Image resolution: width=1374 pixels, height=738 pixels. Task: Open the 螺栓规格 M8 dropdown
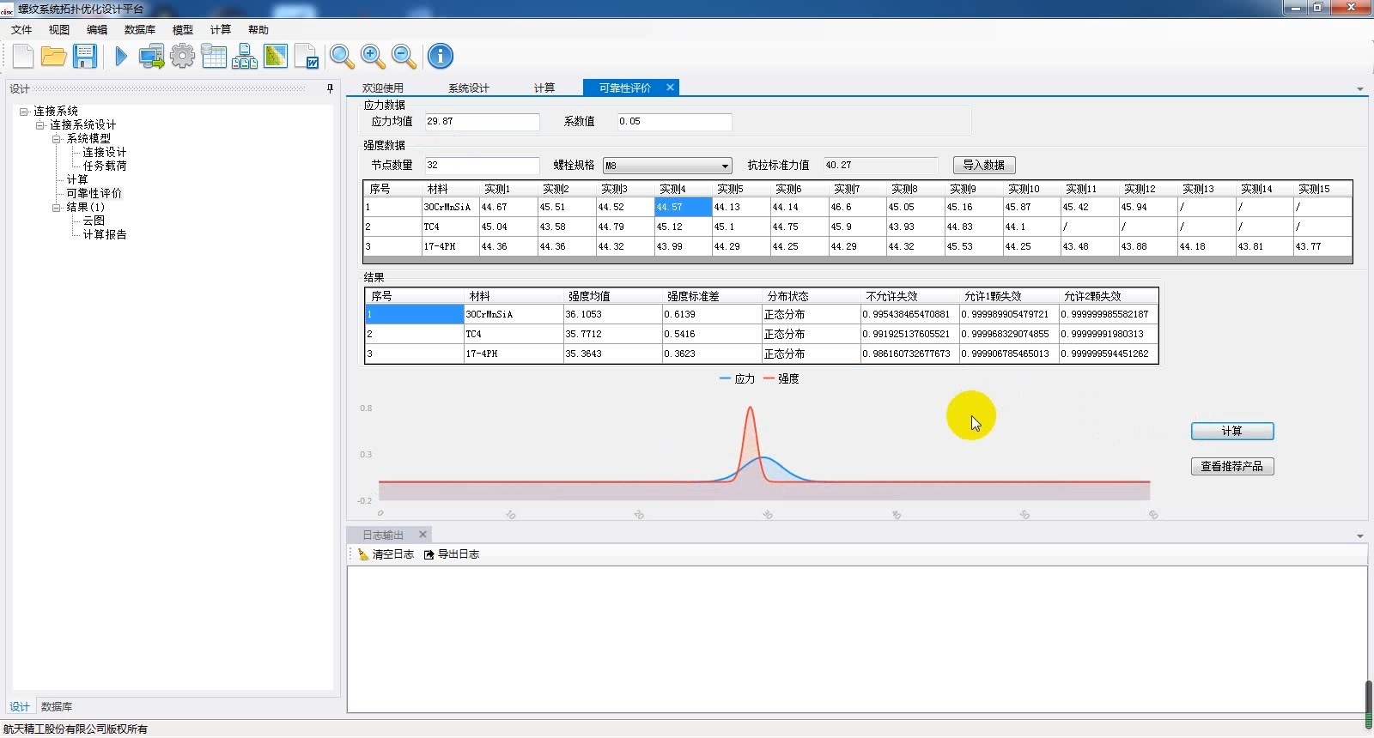coord(667,166)
